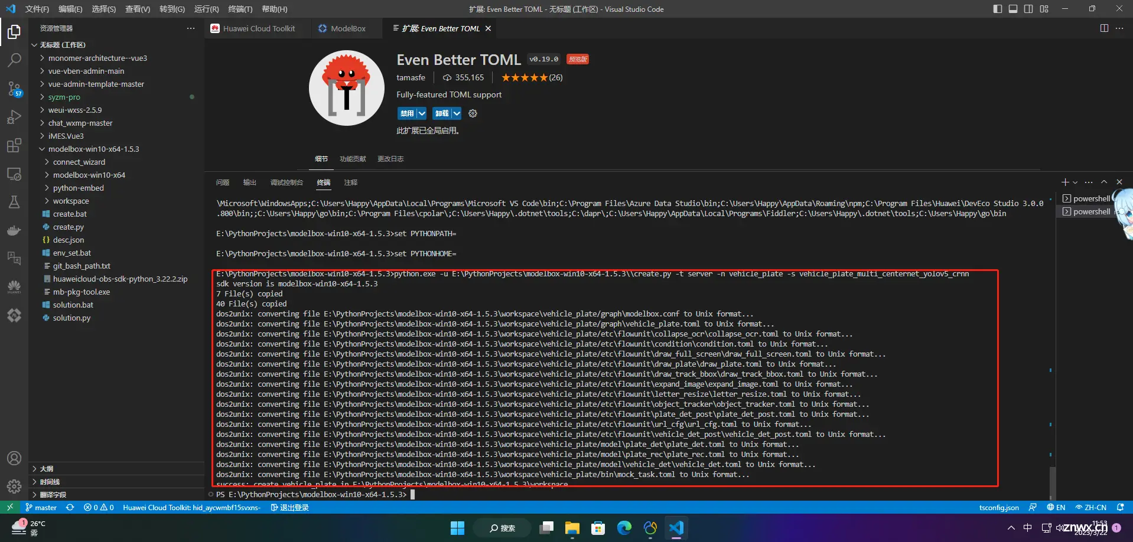The image size is (1133, 542).
Task: Click the log out status bar button
Action: click(289, 507)
